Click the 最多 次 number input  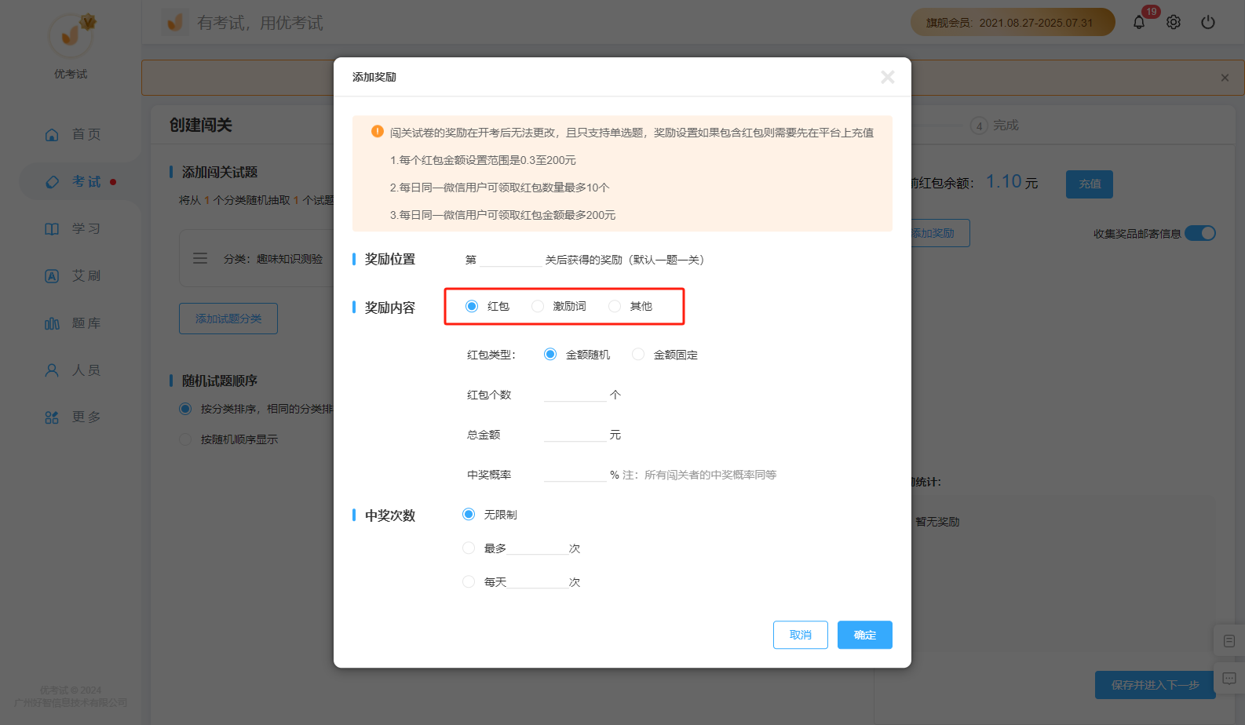click(538, 548)
